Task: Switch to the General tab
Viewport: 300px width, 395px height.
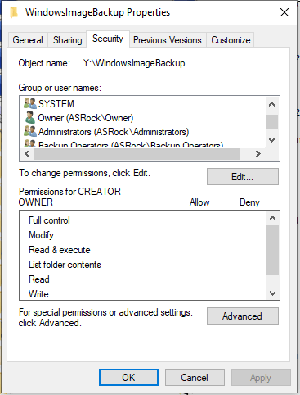Action: click(x=28, y=40)
